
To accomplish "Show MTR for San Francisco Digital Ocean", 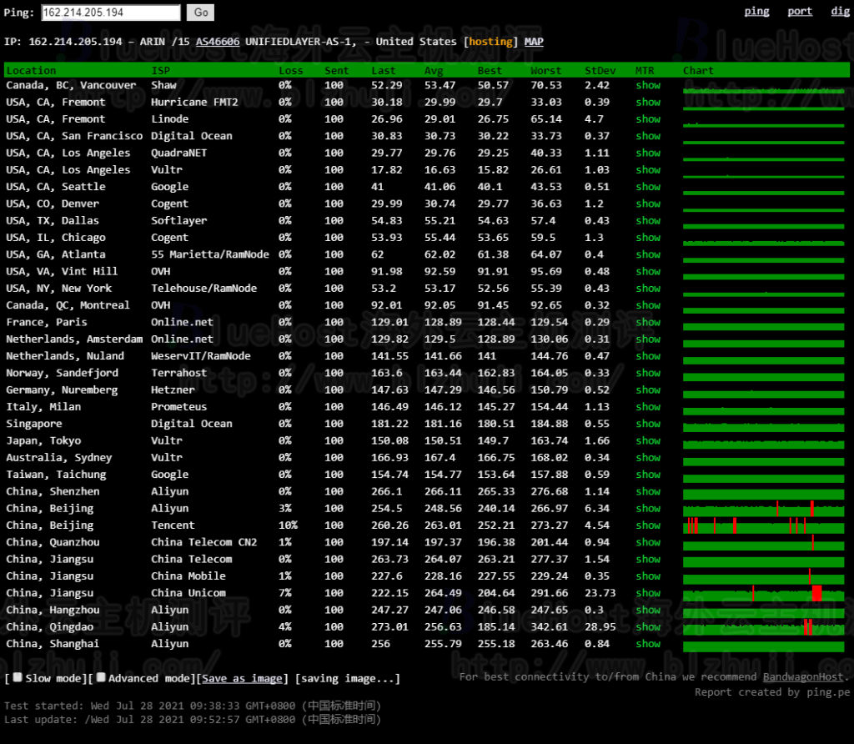I will pyautogui.click(x=647, y=136).
